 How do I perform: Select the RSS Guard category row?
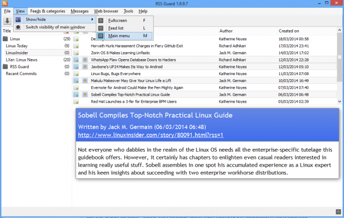pos(37,66)
